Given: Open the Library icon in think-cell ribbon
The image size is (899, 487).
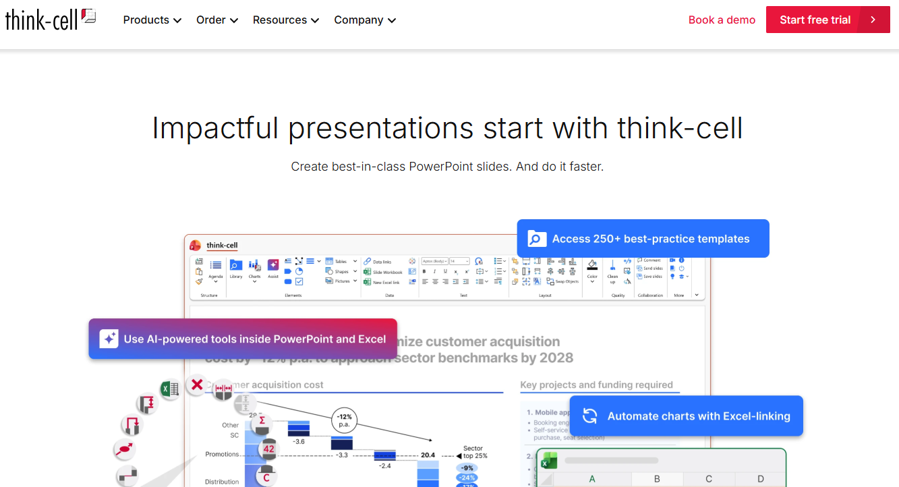Looking at the screenshot, I should tap(236, 268).
